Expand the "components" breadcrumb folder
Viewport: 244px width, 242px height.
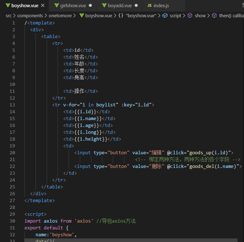(x=31, y=15)
